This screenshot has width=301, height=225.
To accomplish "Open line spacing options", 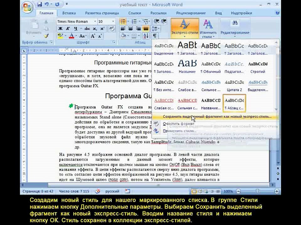I will click(156, 29).
